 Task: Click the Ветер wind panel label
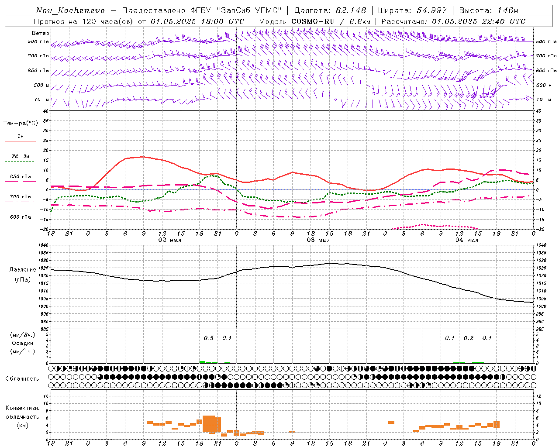[x=41, y=33]
